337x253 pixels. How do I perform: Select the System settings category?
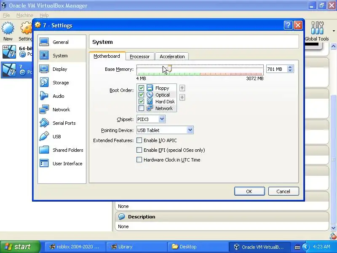coord(62,56)
